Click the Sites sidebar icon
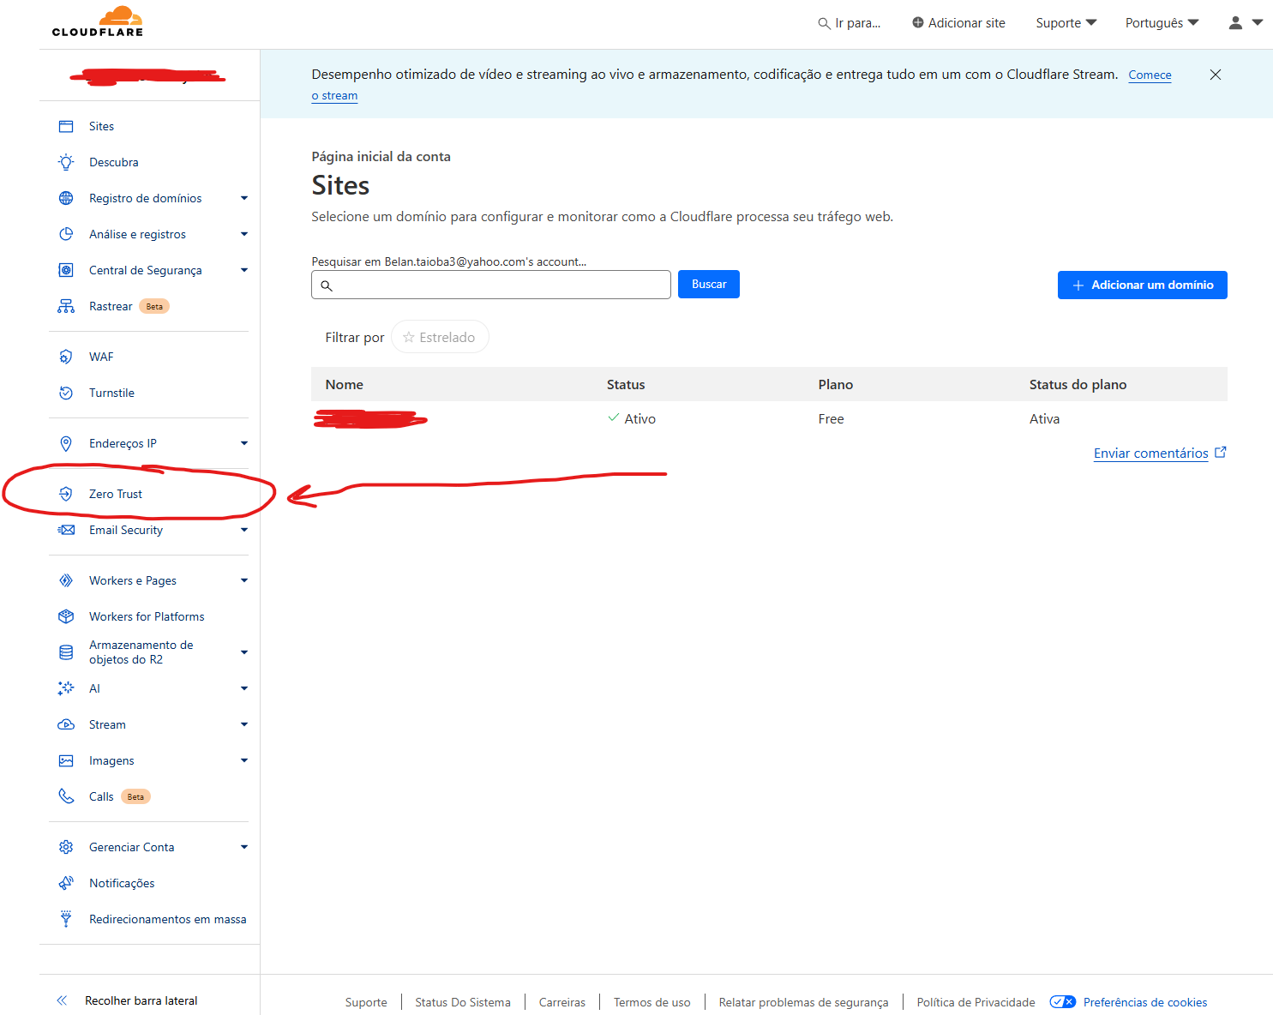 (66, 126)
